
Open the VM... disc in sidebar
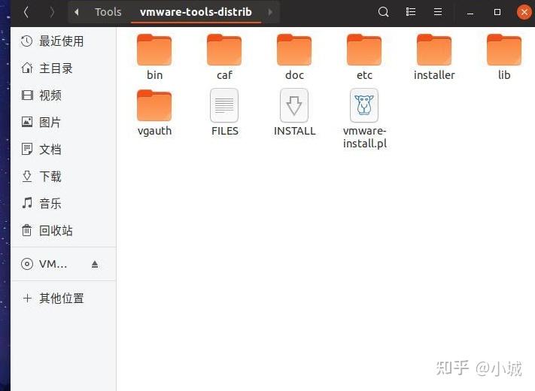63,264
